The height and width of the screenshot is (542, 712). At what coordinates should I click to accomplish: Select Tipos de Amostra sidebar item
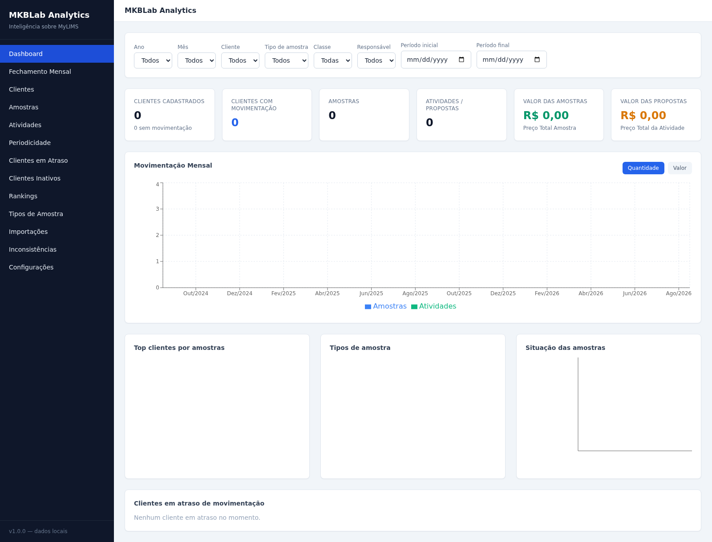57,214
